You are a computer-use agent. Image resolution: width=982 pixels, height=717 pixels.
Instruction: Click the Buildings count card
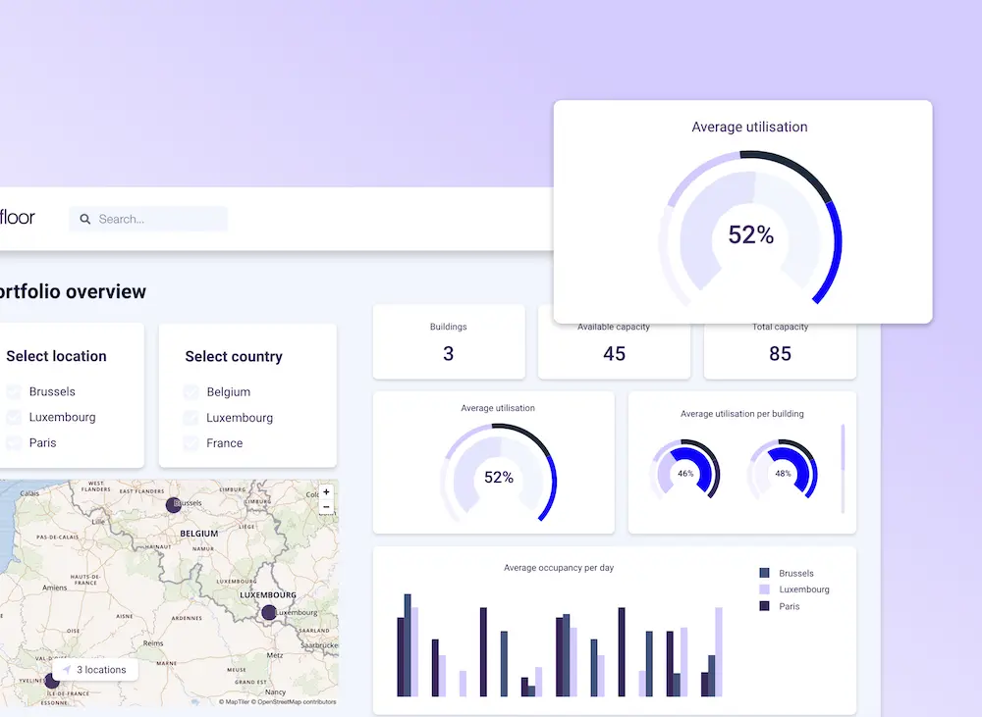[x=449, y=342]
